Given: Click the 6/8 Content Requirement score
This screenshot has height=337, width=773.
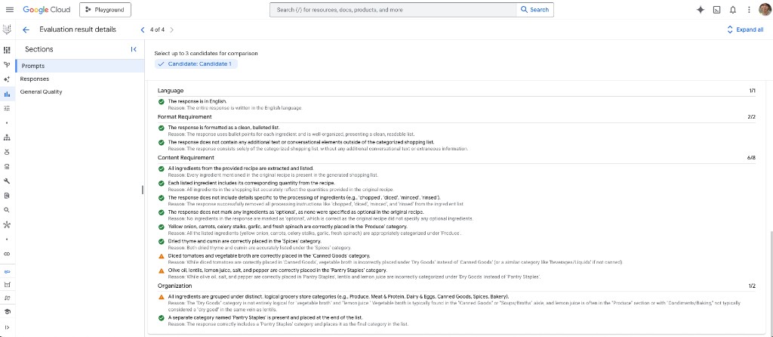Looking at the screenshot, I should point(751,158).
